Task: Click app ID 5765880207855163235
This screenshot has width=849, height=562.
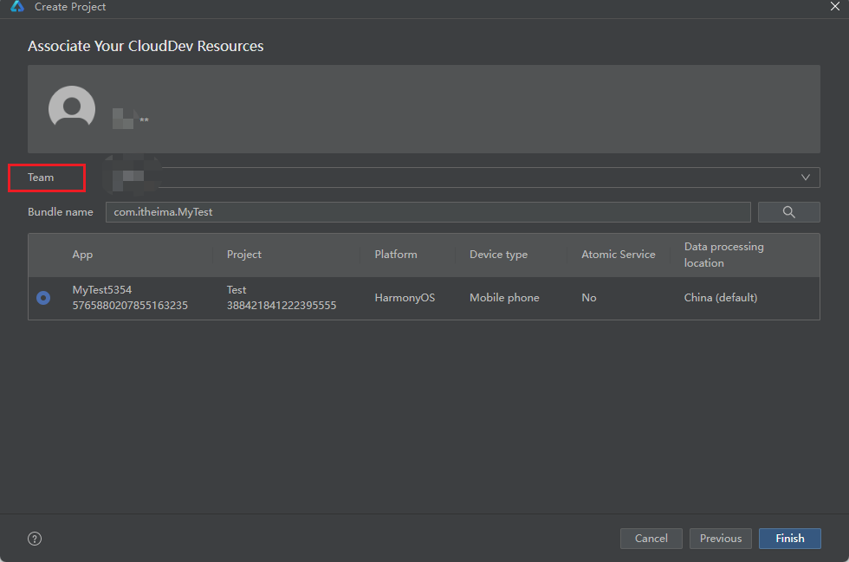Action: pyautogui.click(x=130, y=306)
